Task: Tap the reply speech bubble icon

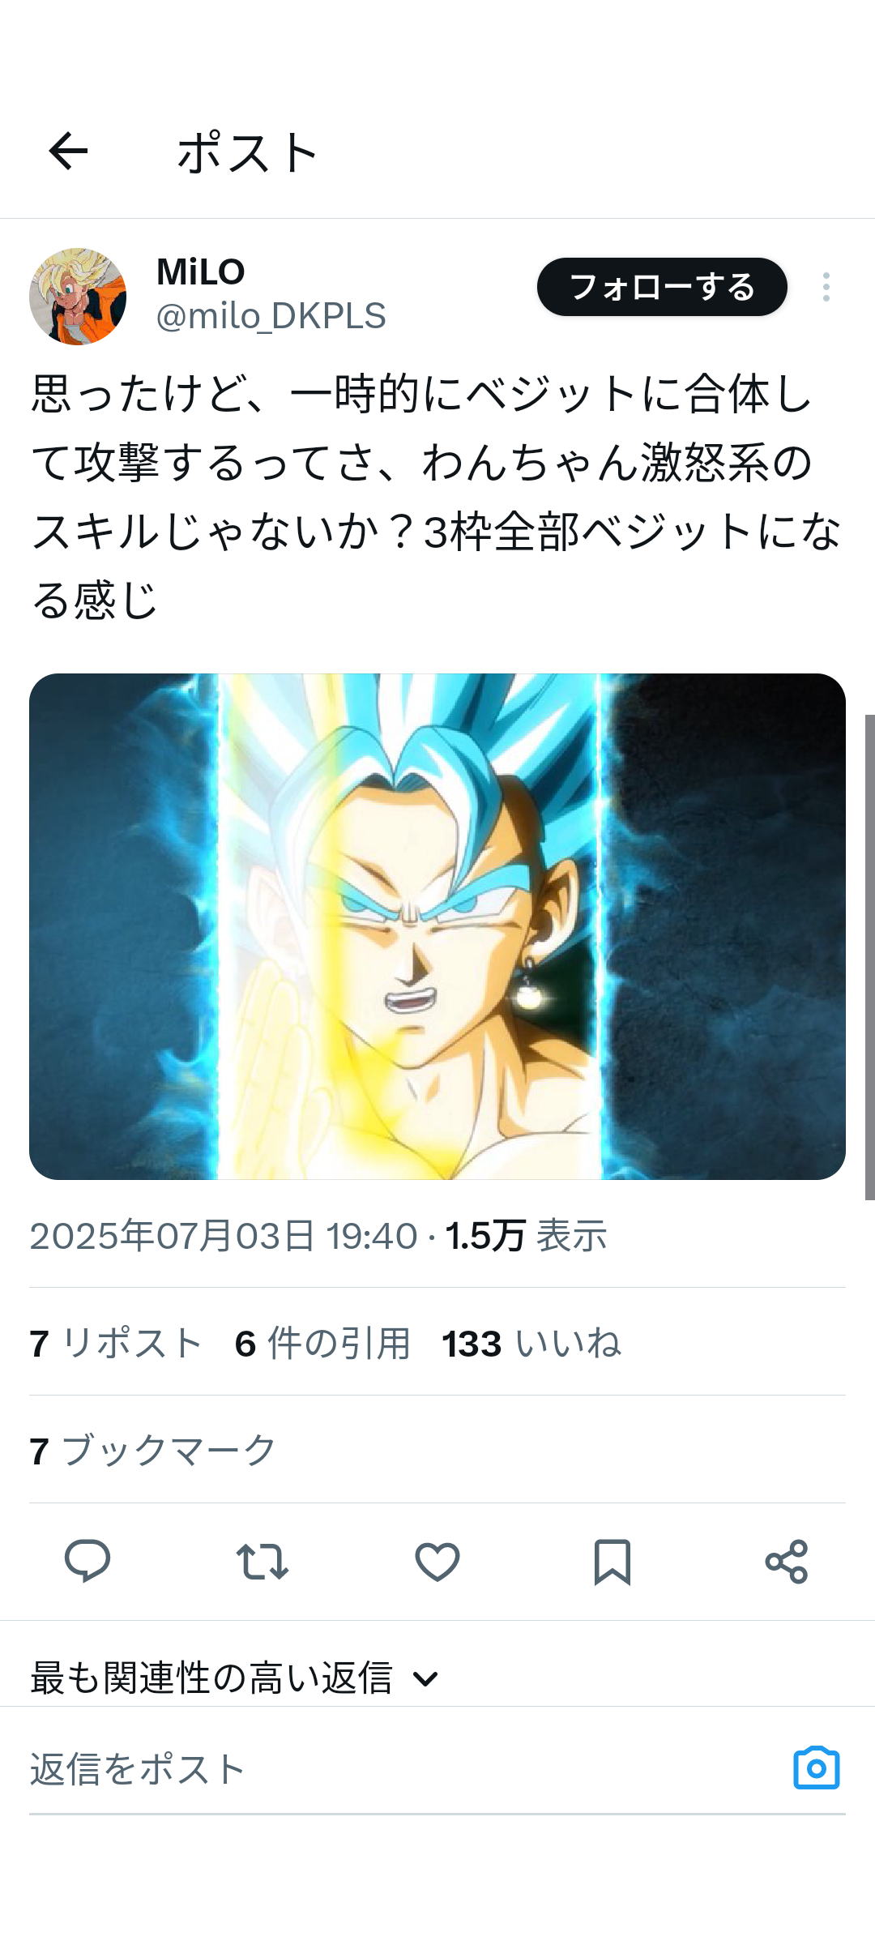Action: 87,1561
